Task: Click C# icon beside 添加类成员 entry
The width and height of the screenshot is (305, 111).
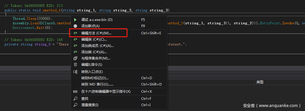Action: tap(75, 46)
